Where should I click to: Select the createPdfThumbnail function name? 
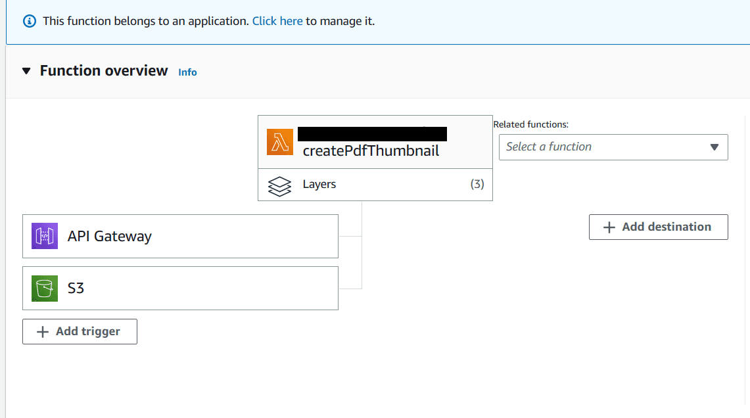coord(371,151)
